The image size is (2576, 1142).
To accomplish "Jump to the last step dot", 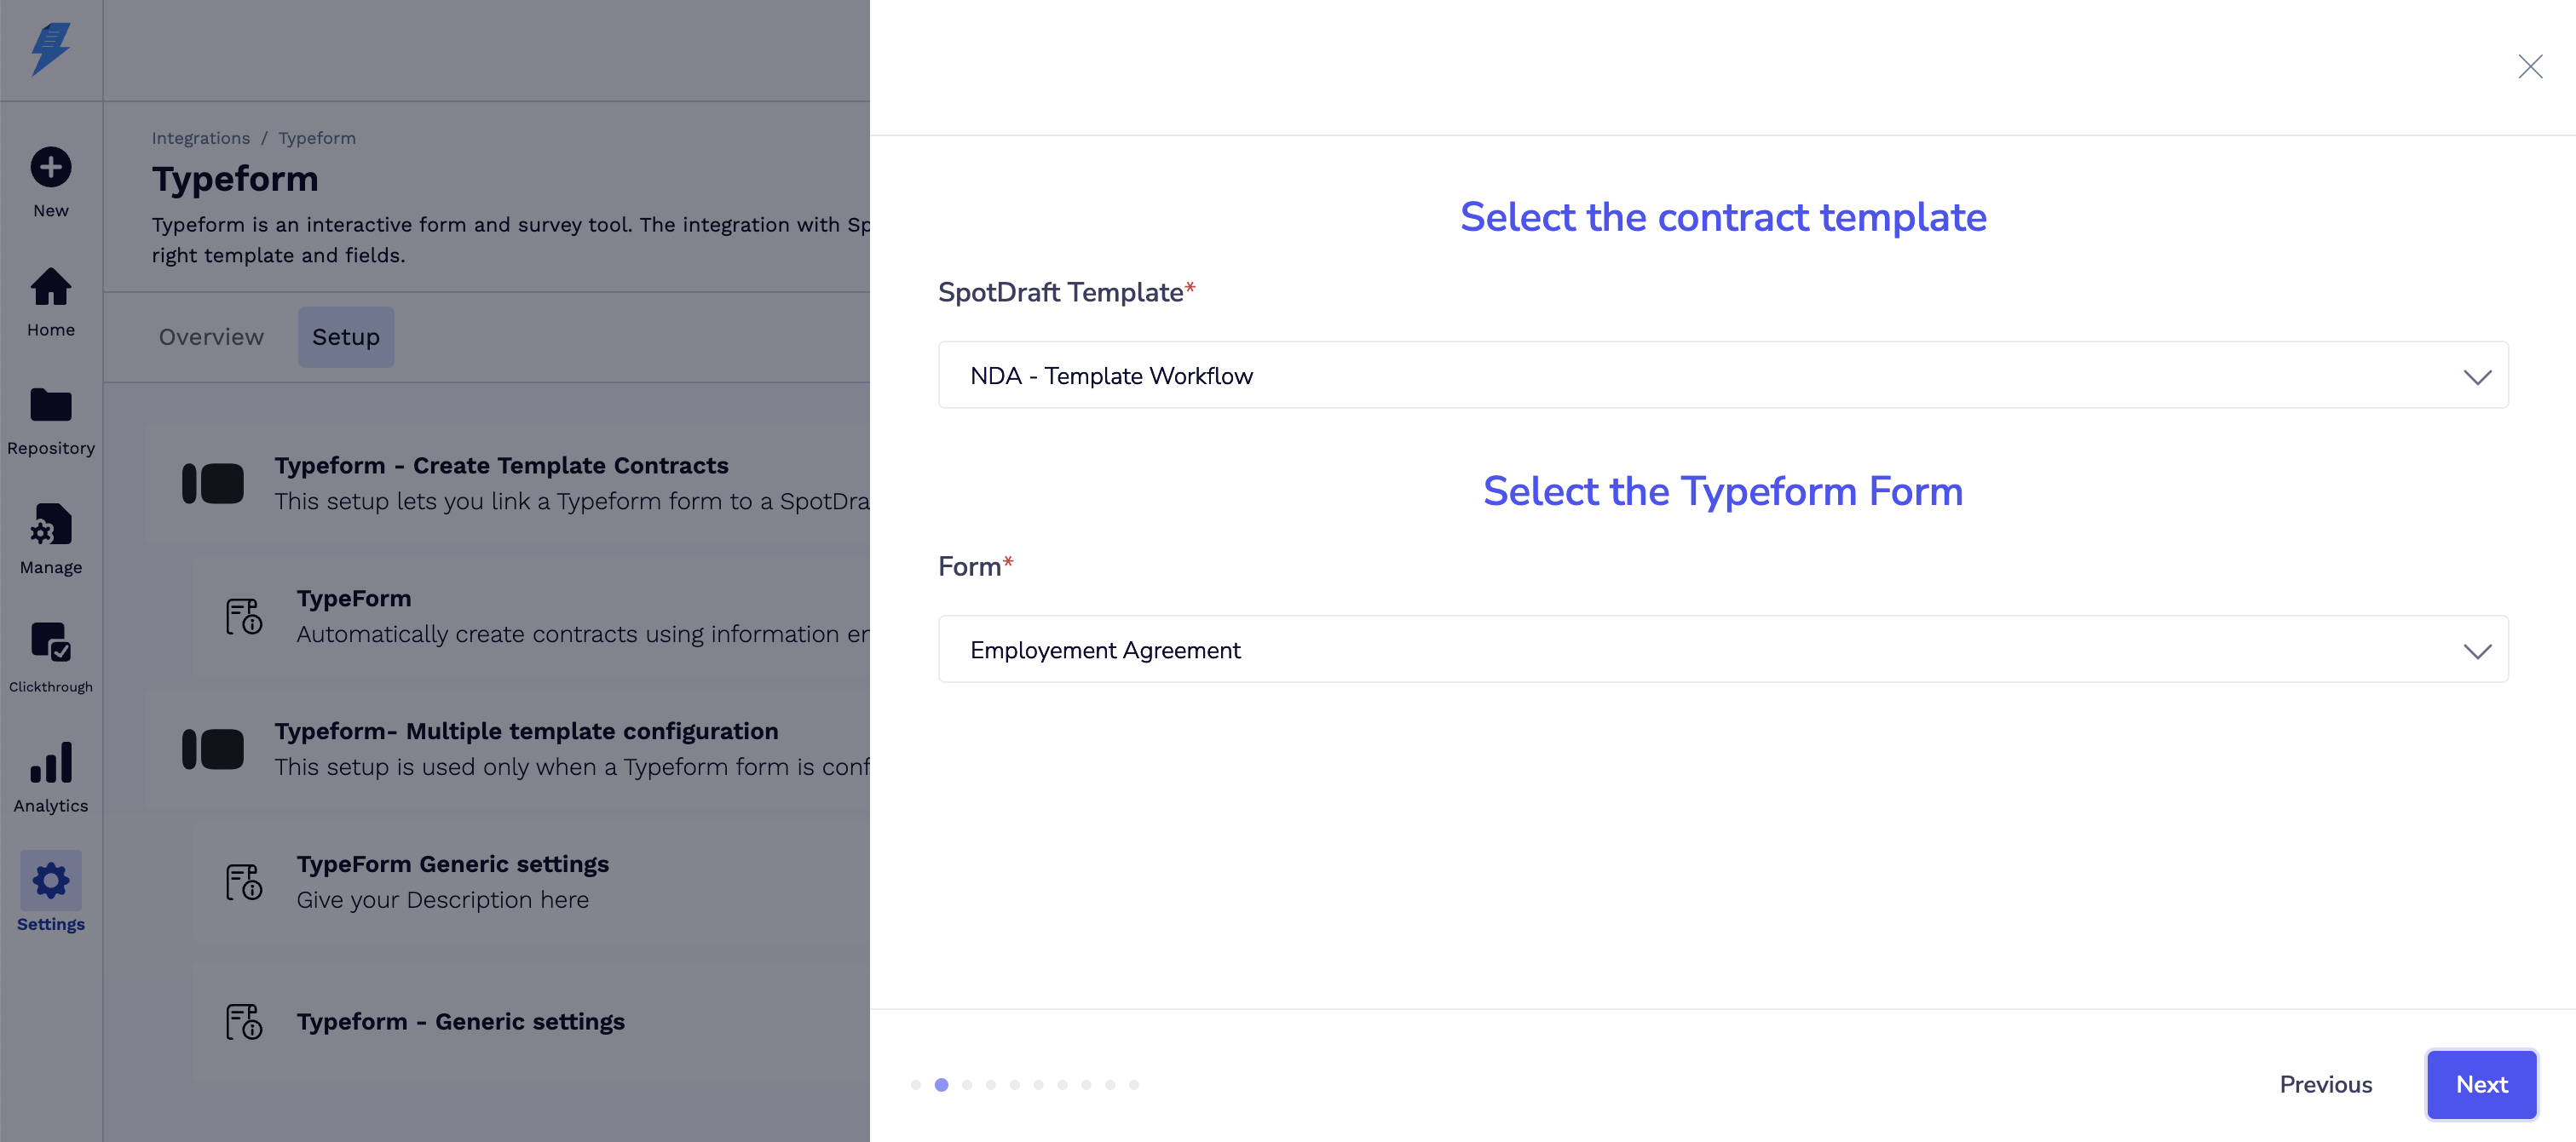I will (1134, 1085).
